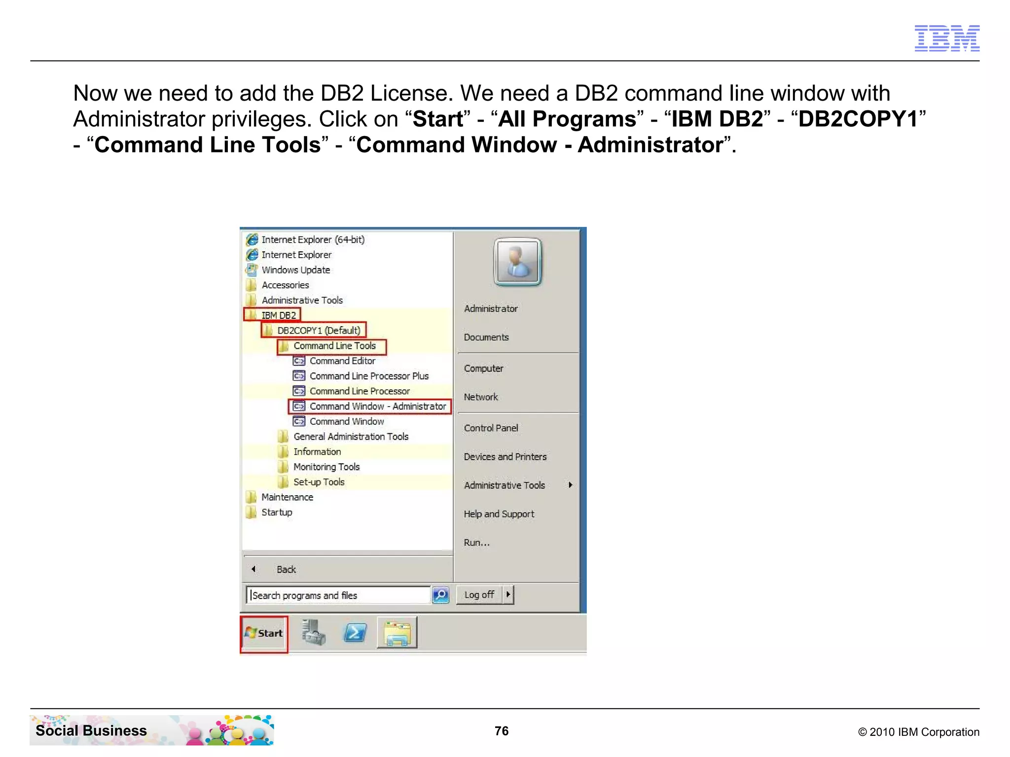Expand the Administrative Tools submenu arrow

pos(571,485)
